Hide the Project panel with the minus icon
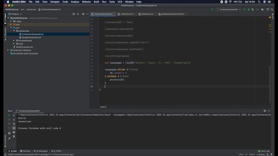Viewport: 278px width, 156px height. pyautogui.click(x=87, y=14)
